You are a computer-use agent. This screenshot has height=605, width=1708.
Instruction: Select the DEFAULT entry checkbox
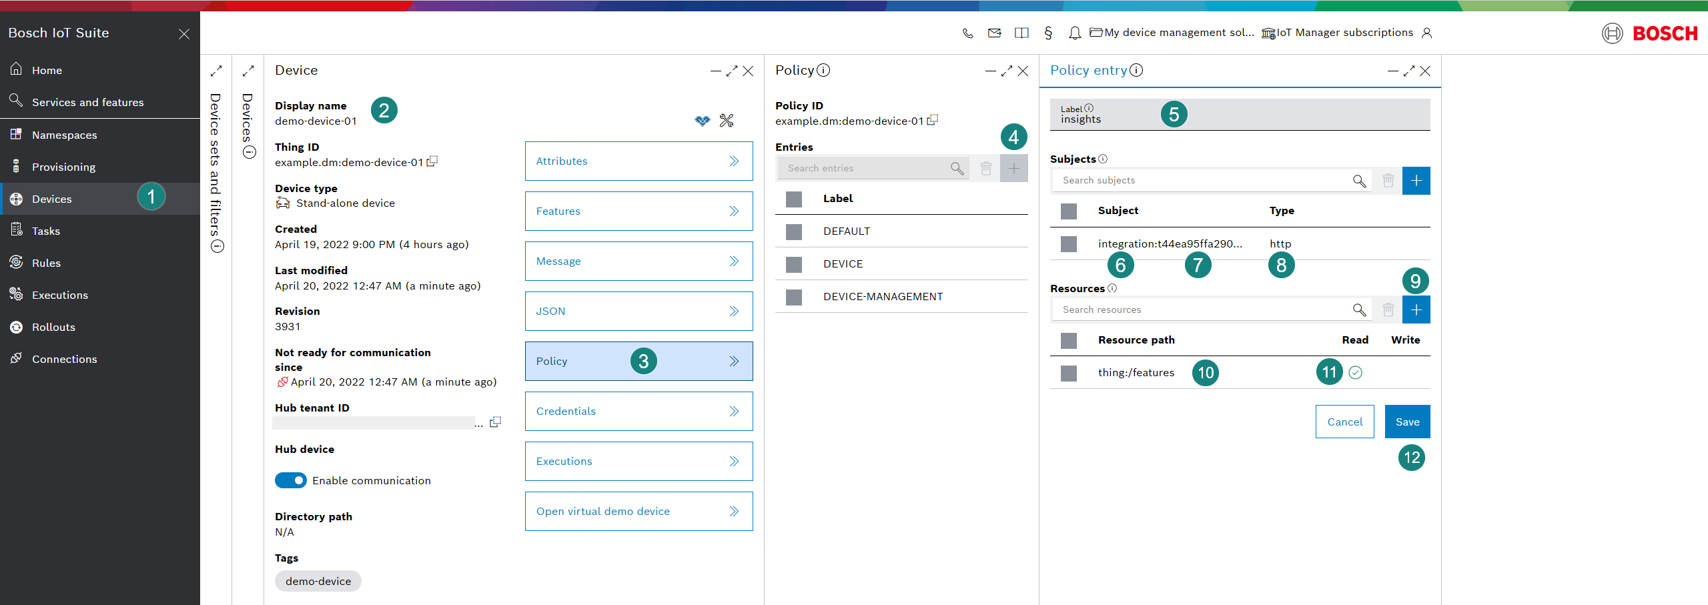coord(794,231)
